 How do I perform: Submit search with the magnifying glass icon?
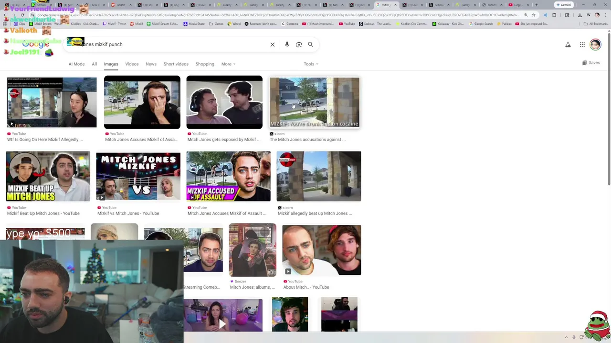pyautogui.click(x=310, y=44)
